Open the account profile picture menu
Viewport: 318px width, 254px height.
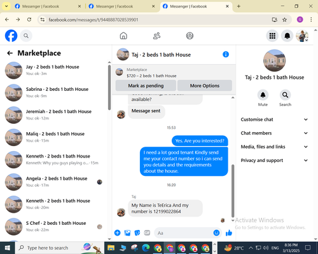click(x=302, y=36)
